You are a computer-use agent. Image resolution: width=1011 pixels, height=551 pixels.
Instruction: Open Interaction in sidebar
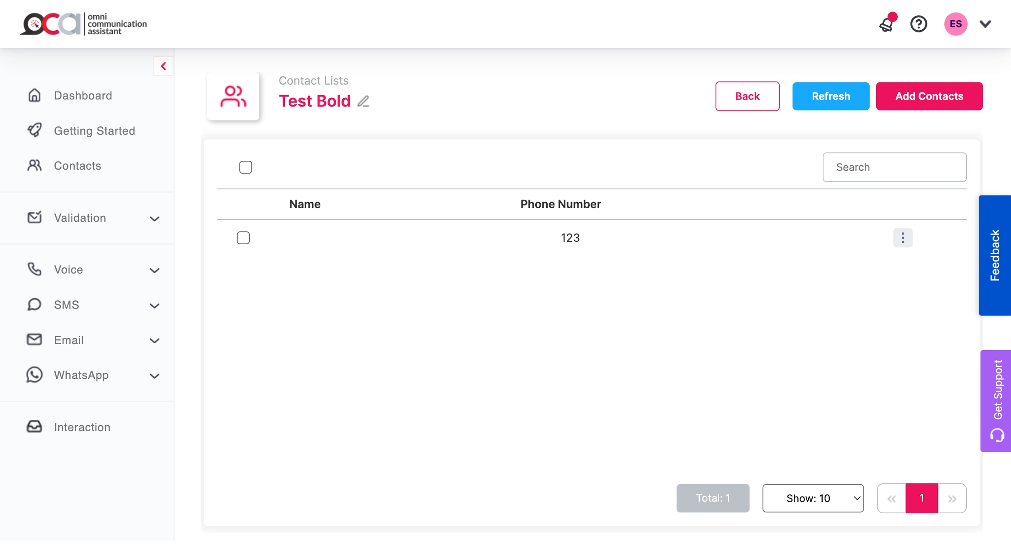click(x=82, y=427)
